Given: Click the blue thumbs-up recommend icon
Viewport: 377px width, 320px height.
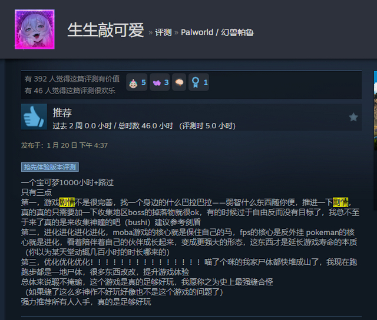Looking at the screenshot, I should 34,116.
